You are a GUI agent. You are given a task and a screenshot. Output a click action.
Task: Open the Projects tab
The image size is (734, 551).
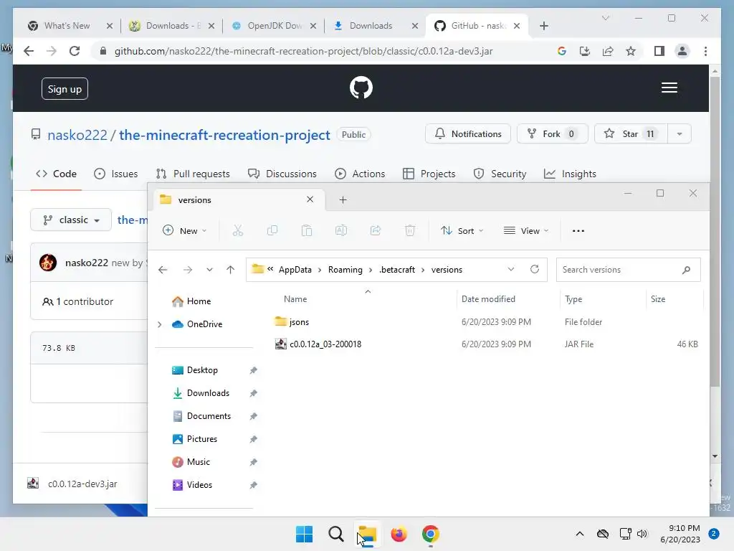tap(429, 174)
